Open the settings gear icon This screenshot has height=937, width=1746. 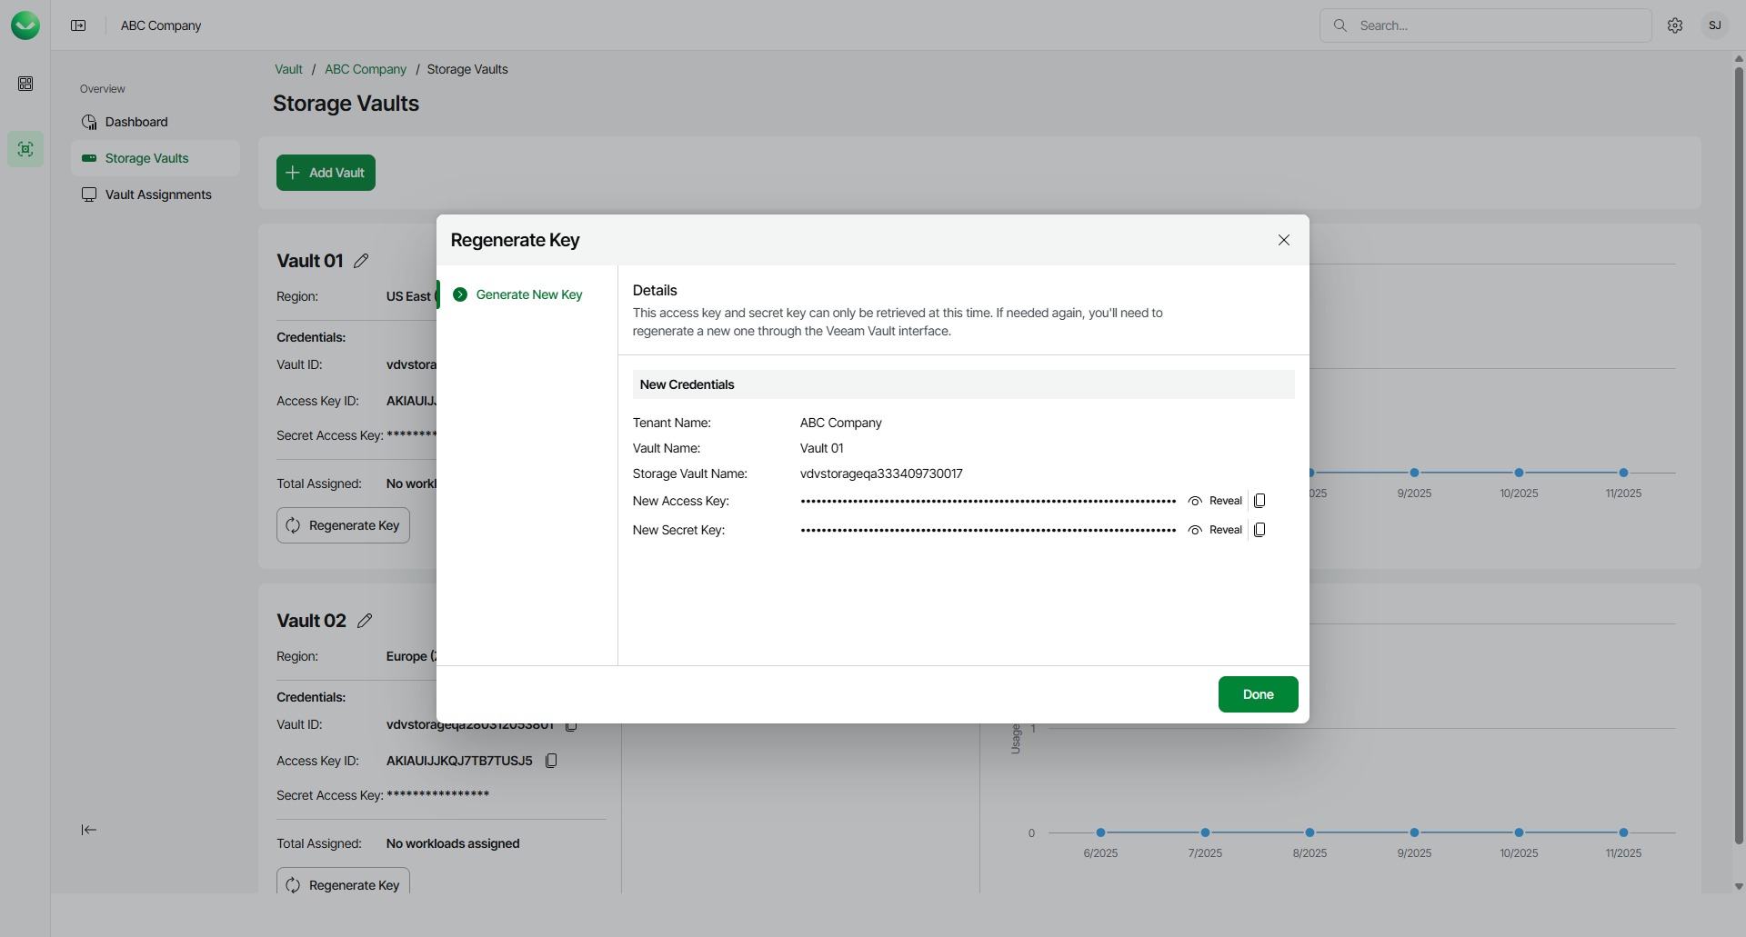tap(1675, 25)
